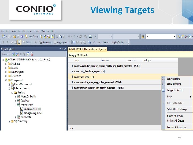Open Object Explorer window position dropdown arrow

coord(60,49)
